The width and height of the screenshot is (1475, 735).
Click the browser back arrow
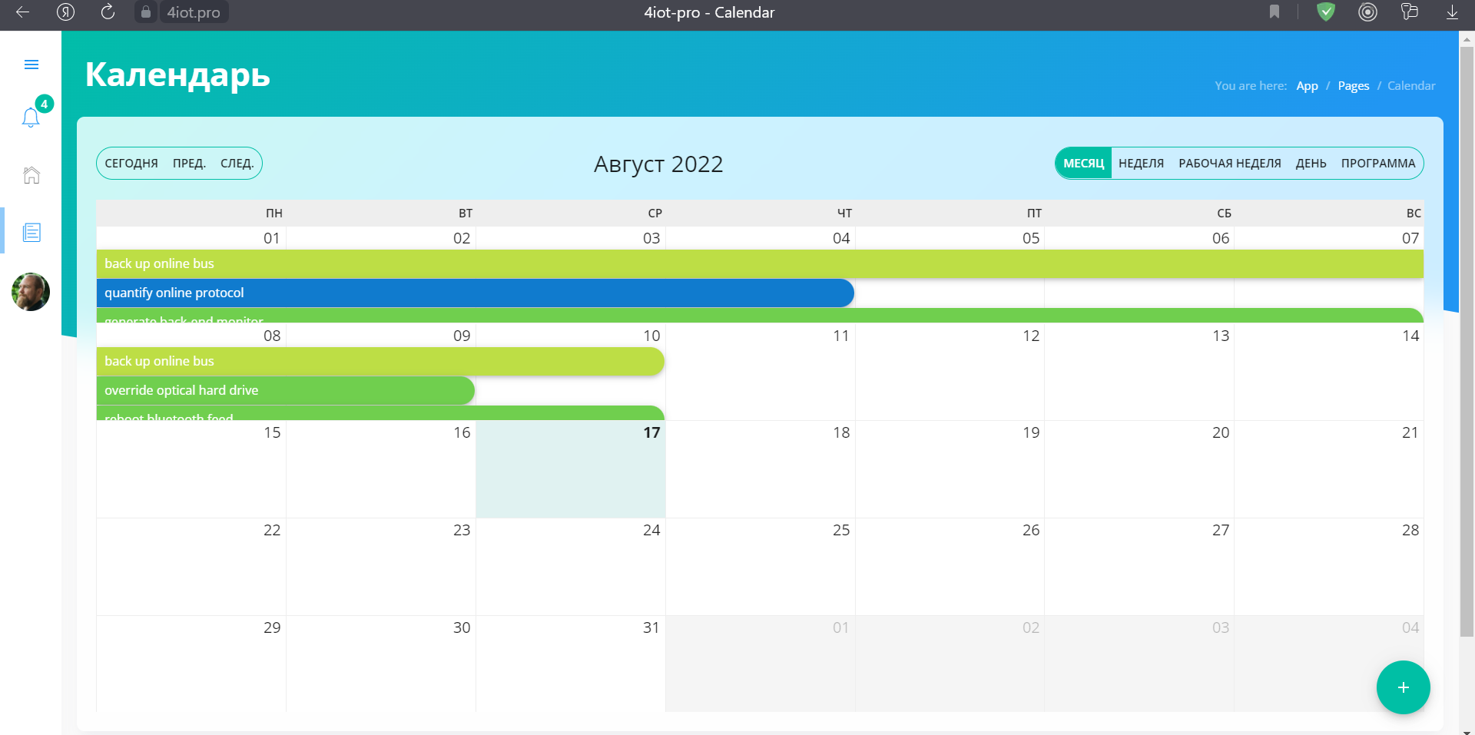point(22,12)
